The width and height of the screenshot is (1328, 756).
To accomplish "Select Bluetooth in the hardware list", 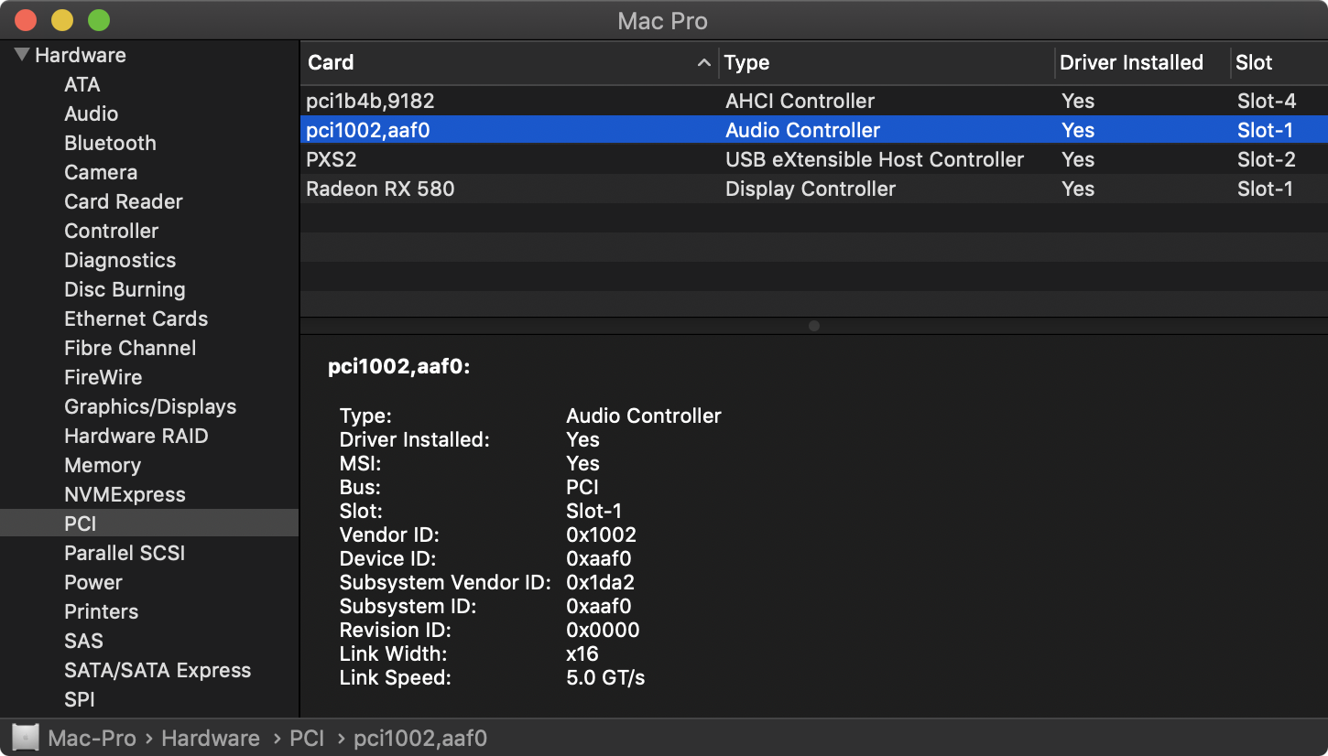I will click(x=110, y=143).
